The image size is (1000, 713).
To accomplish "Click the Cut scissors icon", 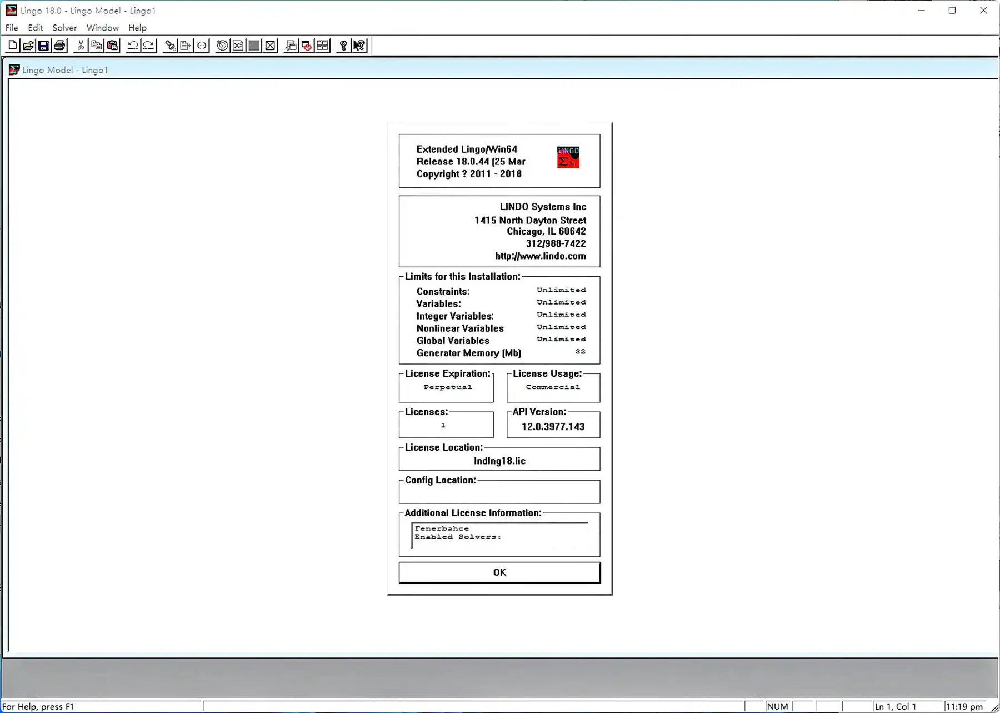I will (x=81, y=46).
